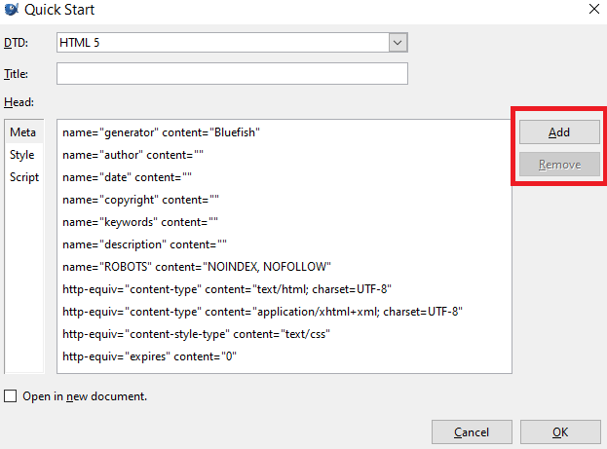This screenshot has height=449, width=607.
Task: Choose the keywords meta entry
Action: 139,222
